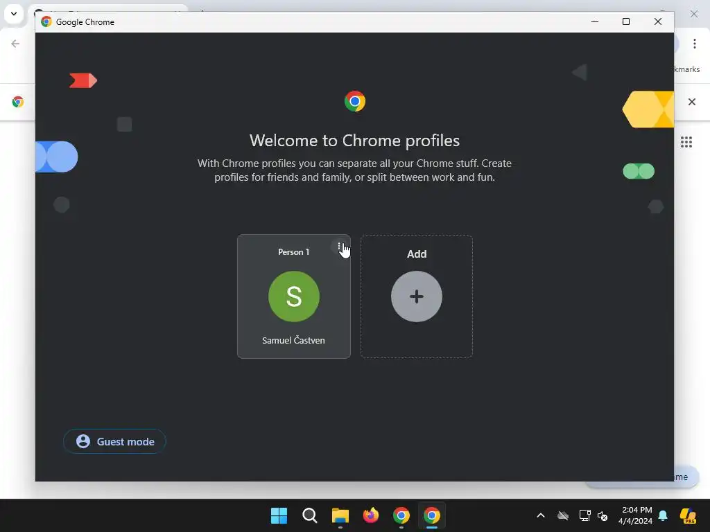Click the muted volume tray icon
This screenshot has height=532, width=710.
(603, 515)
